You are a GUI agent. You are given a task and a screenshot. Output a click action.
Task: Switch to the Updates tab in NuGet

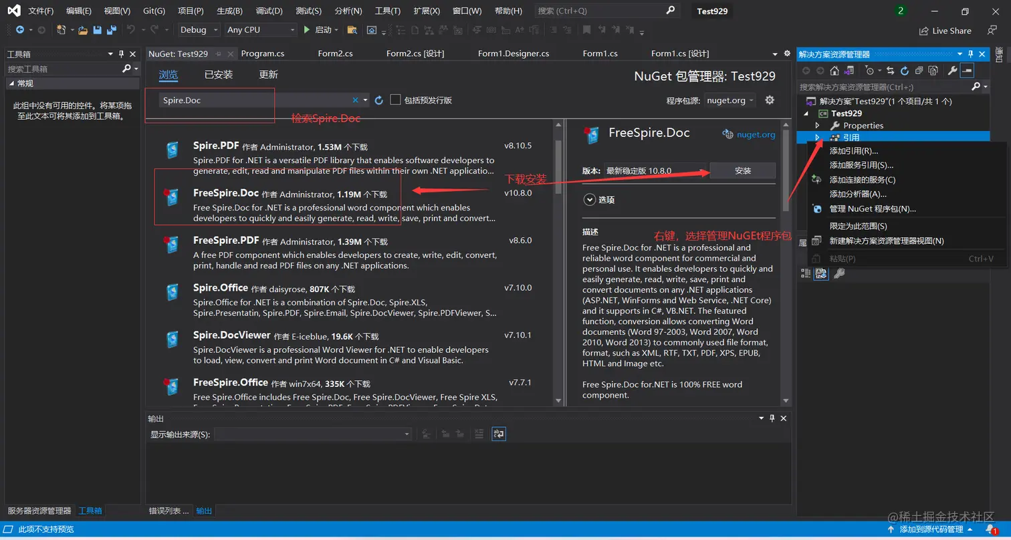268,75
